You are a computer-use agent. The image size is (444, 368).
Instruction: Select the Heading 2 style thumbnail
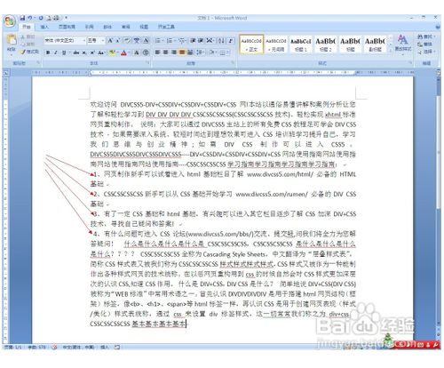click(x=325, y=44)
